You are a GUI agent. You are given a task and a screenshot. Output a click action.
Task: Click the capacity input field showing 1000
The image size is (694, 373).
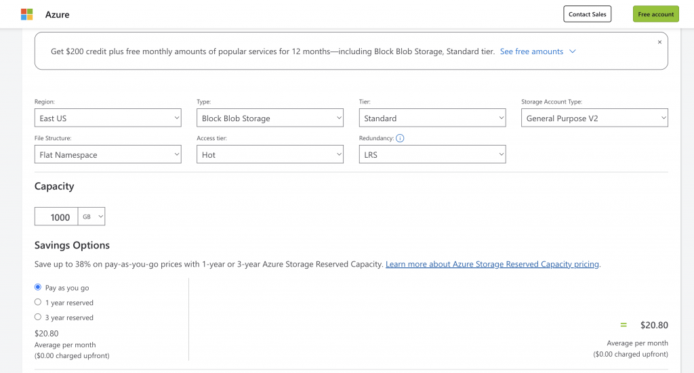(57, 217)
